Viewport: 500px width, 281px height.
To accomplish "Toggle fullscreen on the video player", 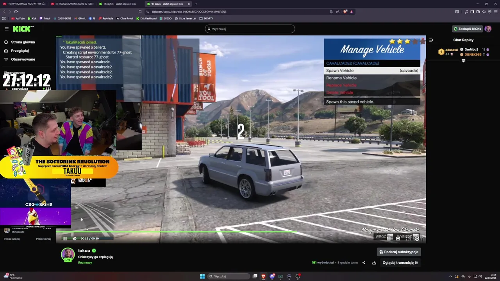I will coord(407,238).
